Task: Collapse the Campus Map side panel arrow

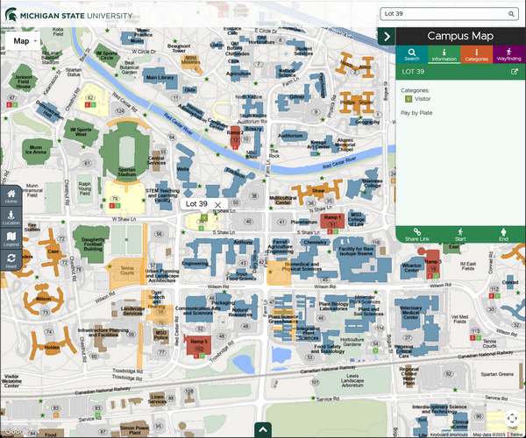Action: (x=387, y=36)
